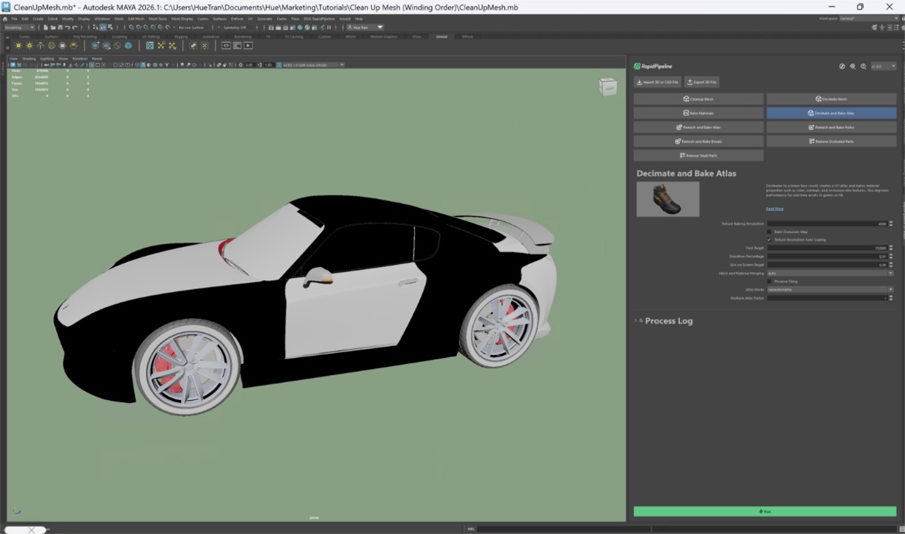Open the Read More link
Screen dimensions: 905x534
click(x=775, y=209)
